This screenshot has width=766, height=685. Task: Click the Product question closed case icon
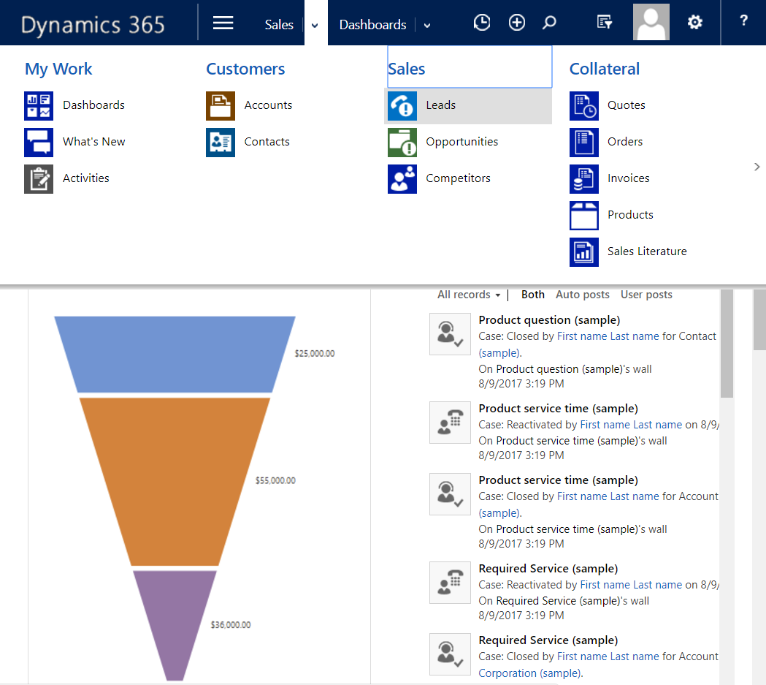(450, 334)
